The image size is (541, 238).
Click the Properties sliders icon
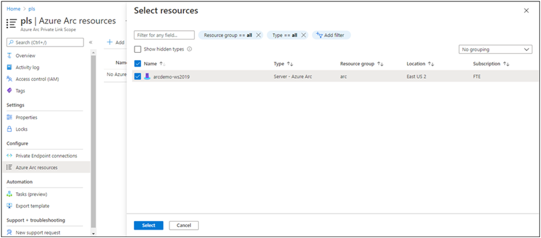pyautogui.click(x=10, y=118)
